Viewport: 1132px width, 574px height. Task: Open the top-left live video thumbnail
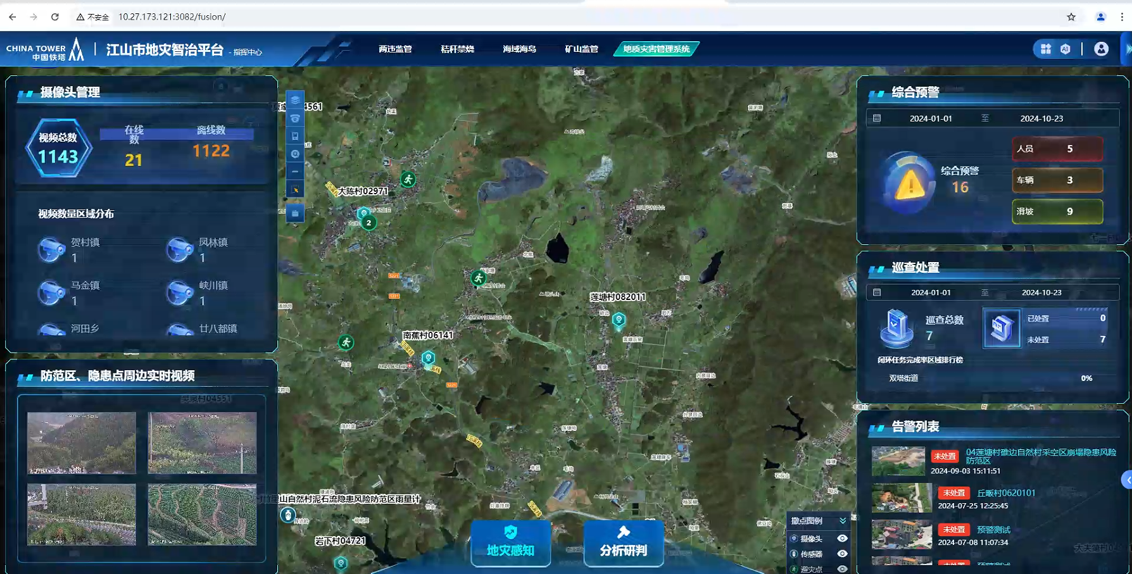[x=82, y=442]
